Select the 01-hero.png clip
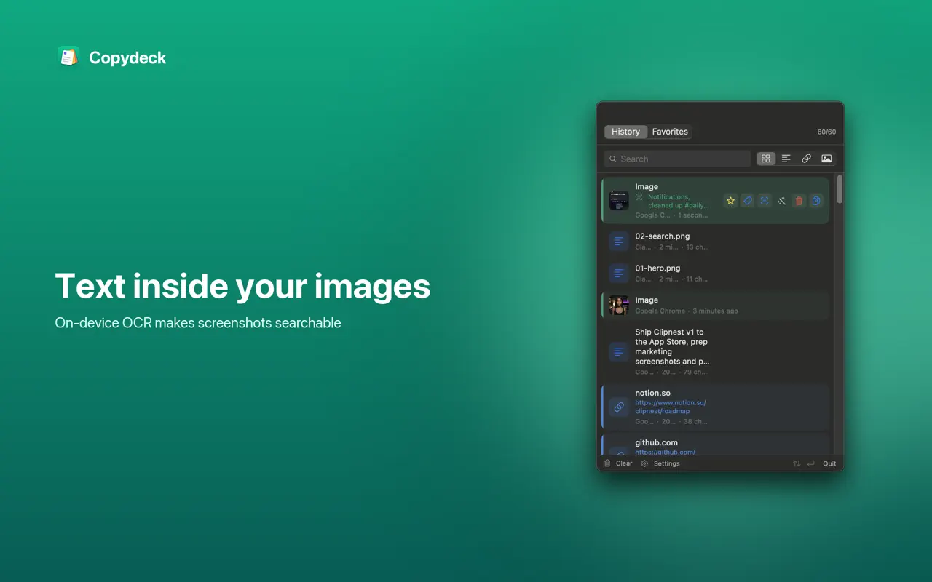The height and width of the screenshot is (582, 932). (716, 274)
